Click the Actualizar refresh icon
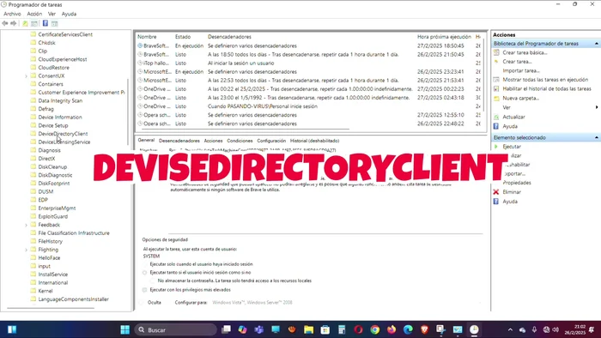The image size is (601, 338). point(496,117)
